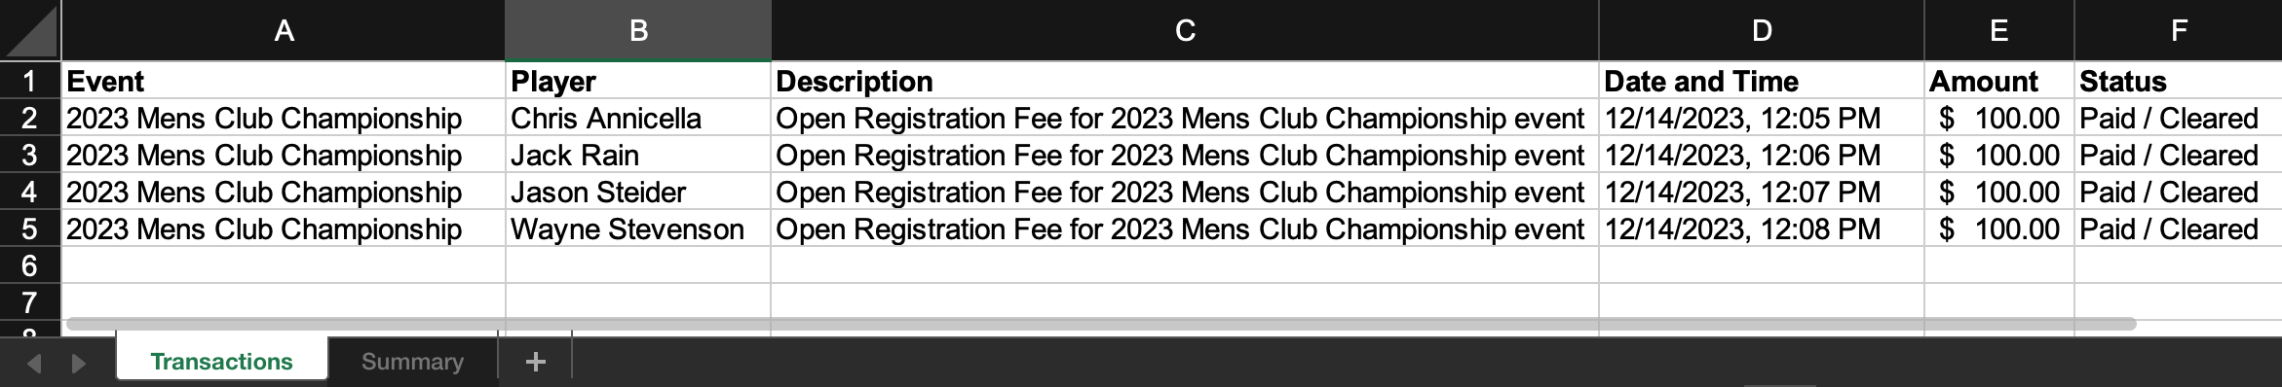
Task: Select column A header
Action: pos(284,30)
